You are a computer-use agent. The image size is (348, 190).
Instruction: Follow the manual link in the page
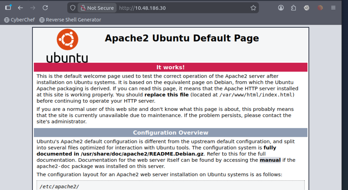click(270, 160)
